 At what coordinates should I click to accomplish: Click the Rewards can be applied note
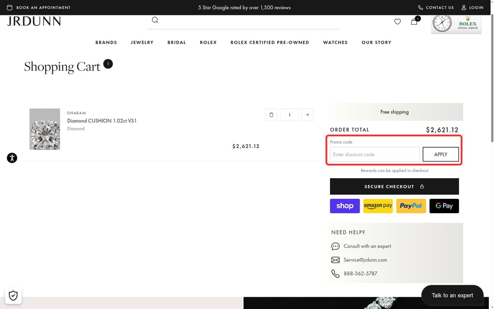395,170
